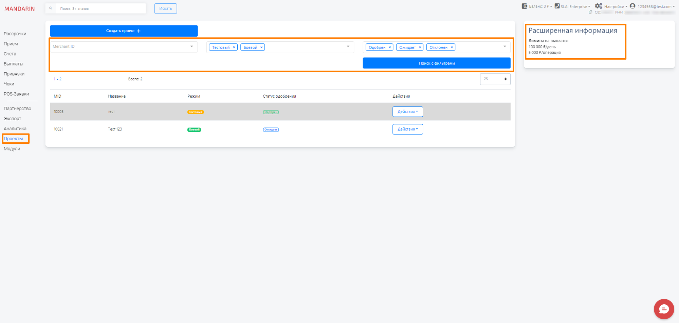This screenshot has height=323, width=679.
Task: Click the SLA phone icon
Action: [x=556, y=6]
